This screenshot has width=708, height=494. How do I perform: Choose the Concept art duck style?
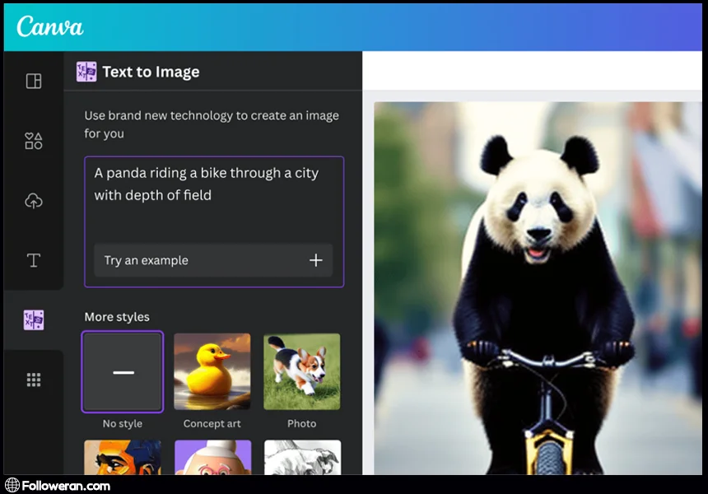(x=212, y=372)
